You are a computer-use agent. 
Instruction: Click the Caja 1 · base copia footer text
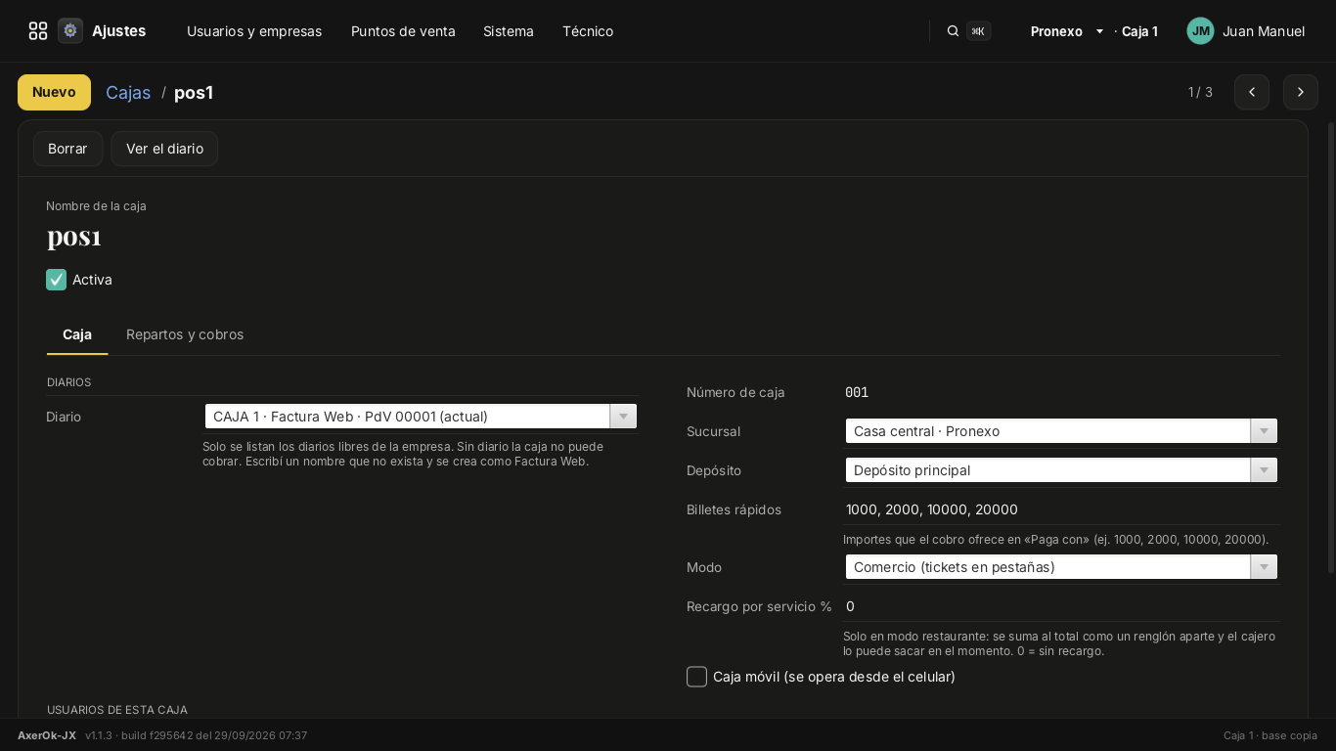click(x=1270, y=735)
